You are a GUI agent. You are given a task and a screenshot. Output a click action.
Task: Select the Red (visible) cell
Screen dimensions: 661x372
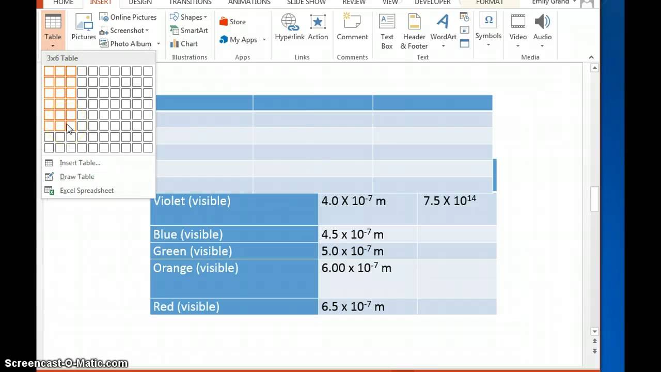[x=234, y=306]
